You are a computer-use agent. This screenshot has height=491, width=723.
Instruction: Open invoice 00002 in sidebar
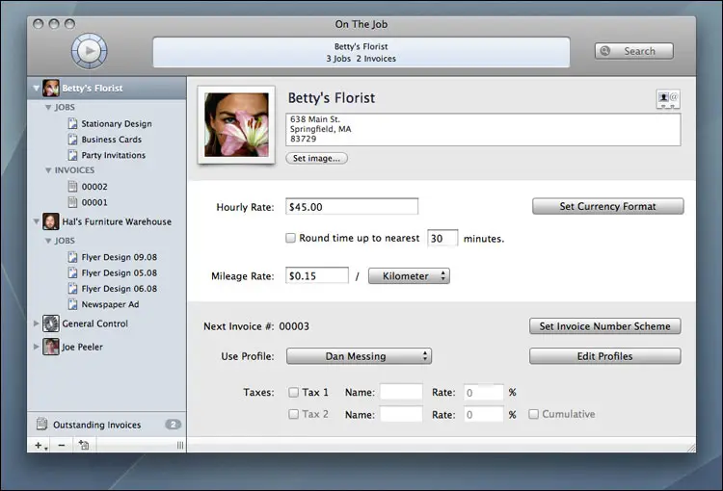pos(94,187)
